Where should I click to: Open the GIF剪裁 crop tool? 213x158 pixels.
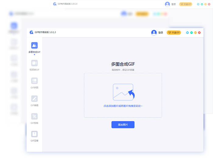pos(34,116)
